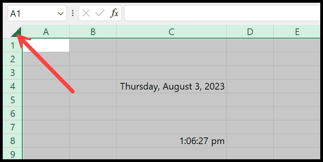This screenshot has height=162, width=323.
Task: Confirm entry with the checkmark icon
Action: (x=100, y=13)
